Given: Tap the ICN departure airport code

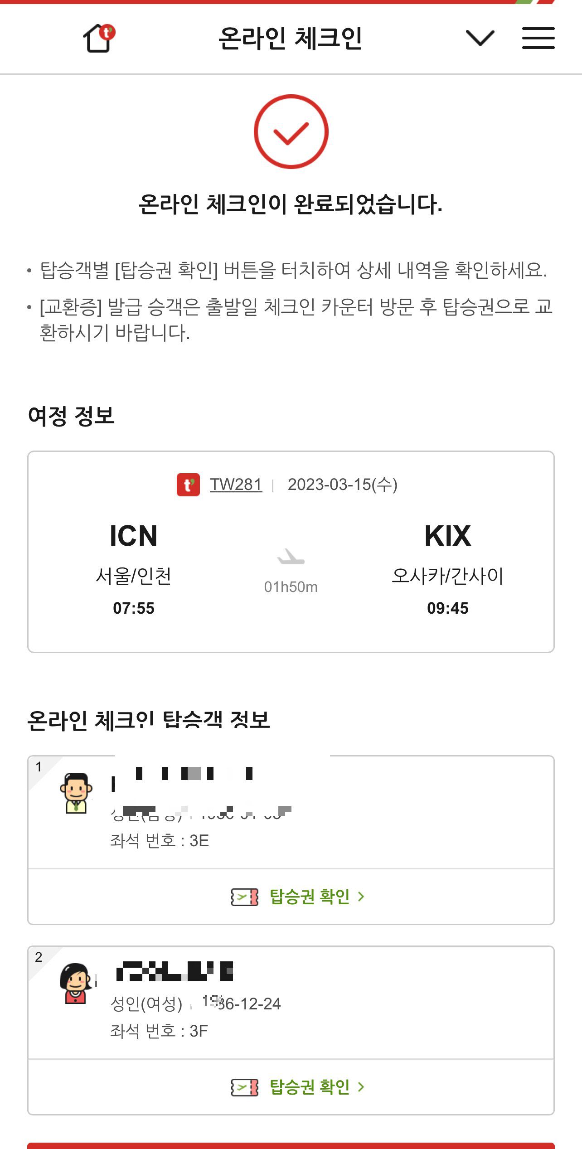Looking at the screenshot, I should pyautogui.click(x=133, y=536).
